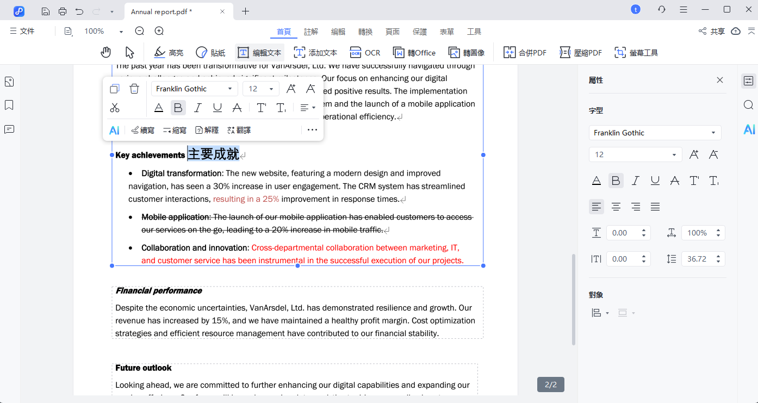Image resolution: width=758 pixels, height=403 pixels.
Task: Cut text using the scissors icon
Action: tap(115, 108)
